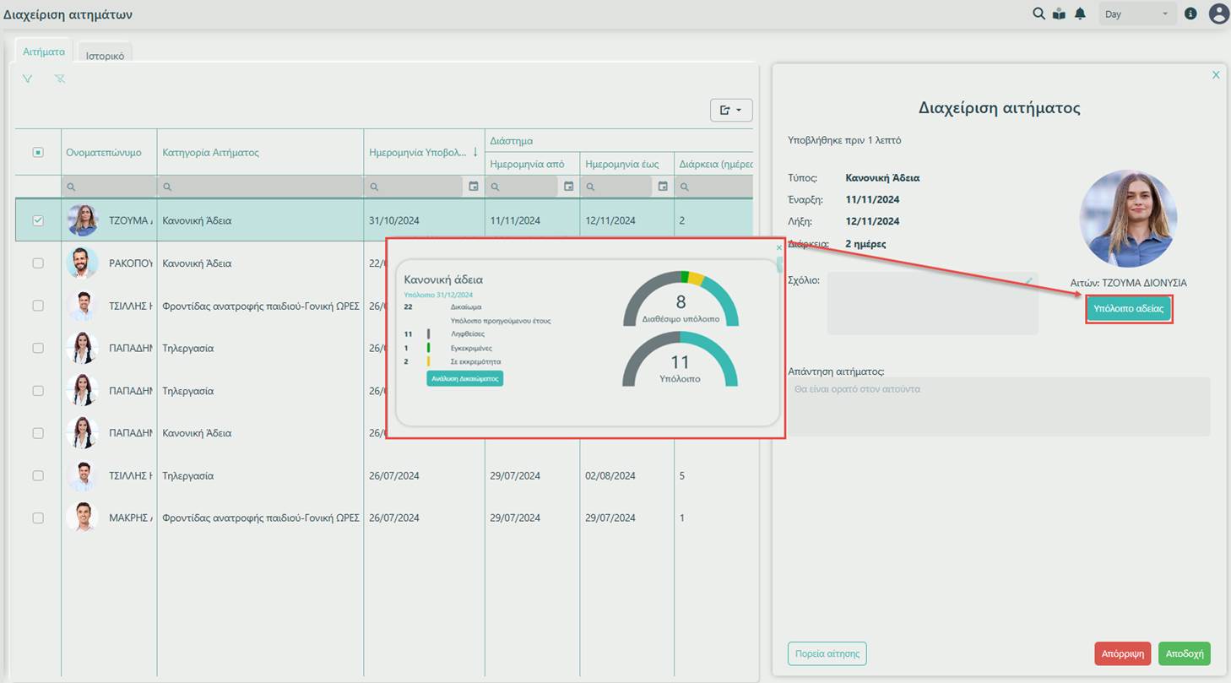Image resolution: width=1231 pixels, height=683 pixels.
Task: Check the ΡΑΚΟΠΟΥ row checkbox
Action: point(38,263)
